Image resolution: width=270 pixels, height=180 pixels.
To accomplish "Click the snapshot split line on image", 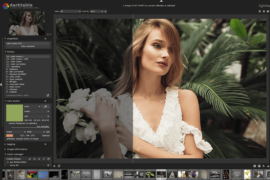I will 133,89.
